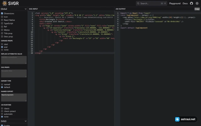Enable the TypeScript checkbox

(x=2, y=23)
